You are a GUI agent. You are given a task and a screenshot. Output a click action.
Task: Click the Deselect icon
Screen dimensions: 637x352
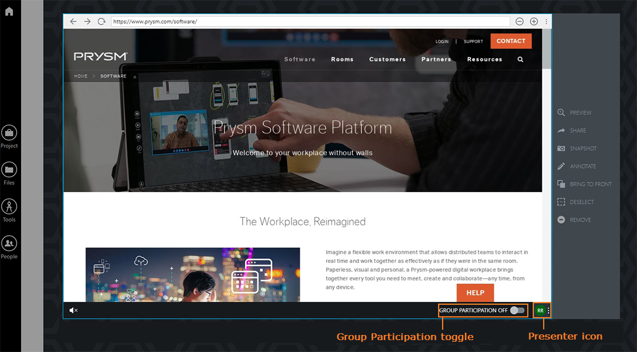pos(561,202)
